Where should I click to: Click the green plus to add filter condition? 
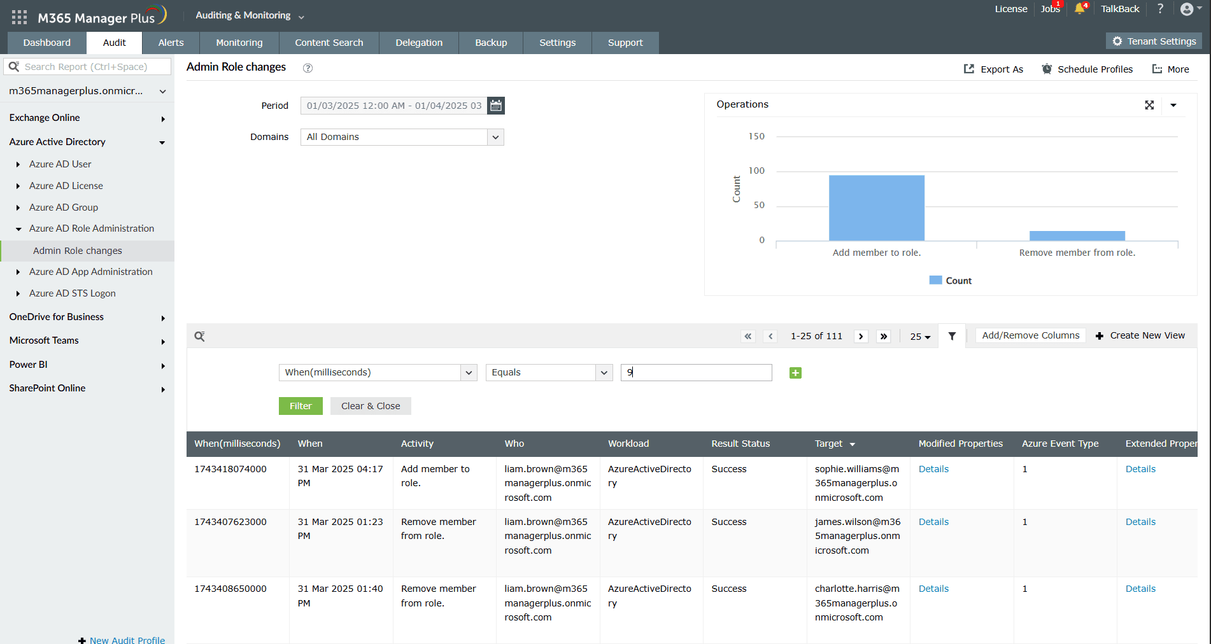(x=795, y=373)
